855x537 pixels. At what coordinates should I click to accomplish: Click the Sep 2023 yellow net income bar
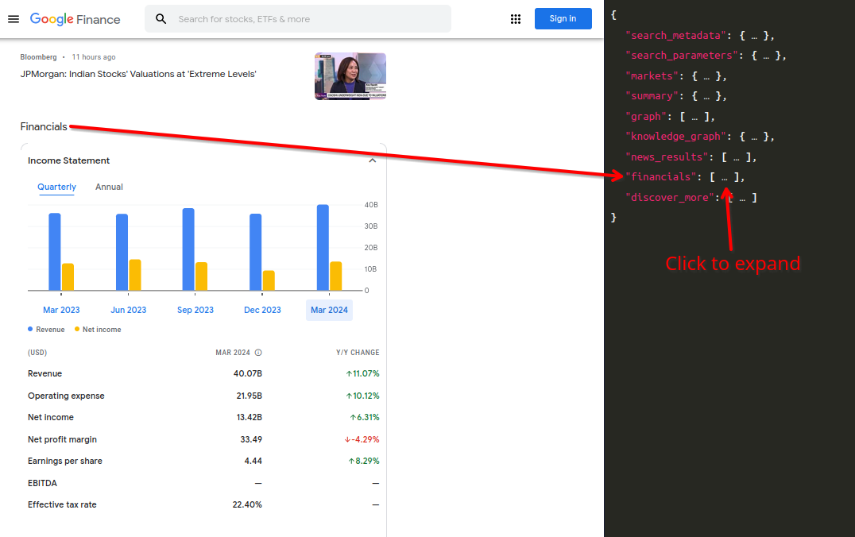[202, 276]
